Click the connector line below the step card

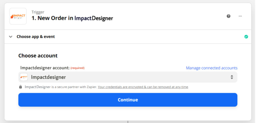(128, 122)
